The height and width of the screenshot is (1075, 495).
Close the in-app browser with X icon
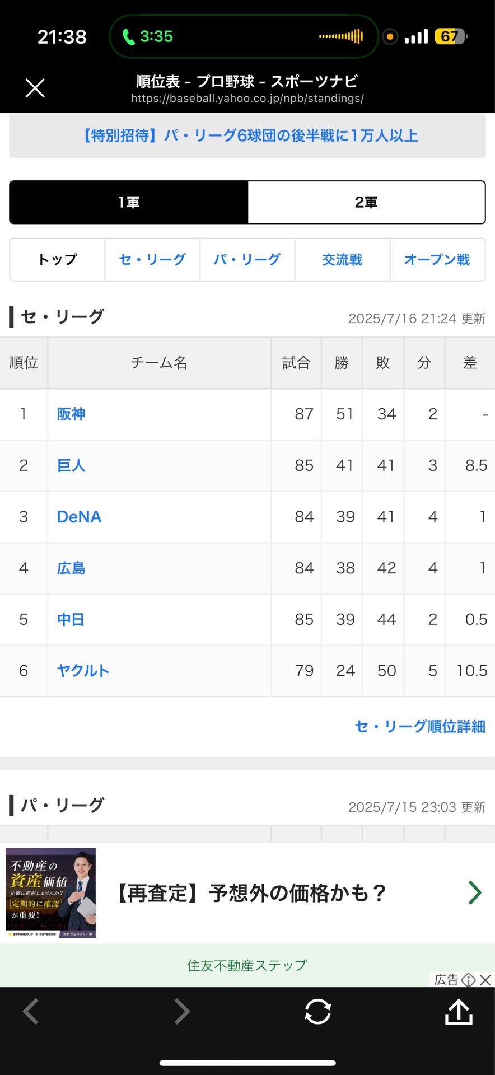(35, 88)
